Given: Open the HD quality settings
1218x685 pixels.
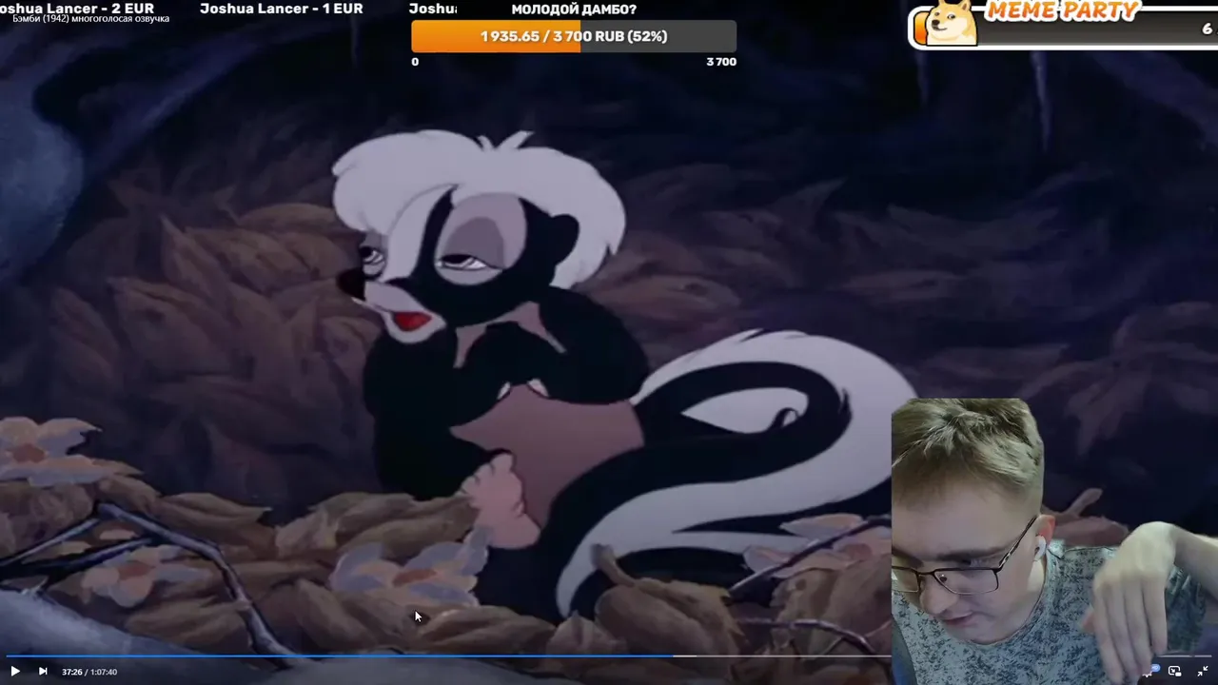Looking at the screenshot, I should tap(1150, 671).
